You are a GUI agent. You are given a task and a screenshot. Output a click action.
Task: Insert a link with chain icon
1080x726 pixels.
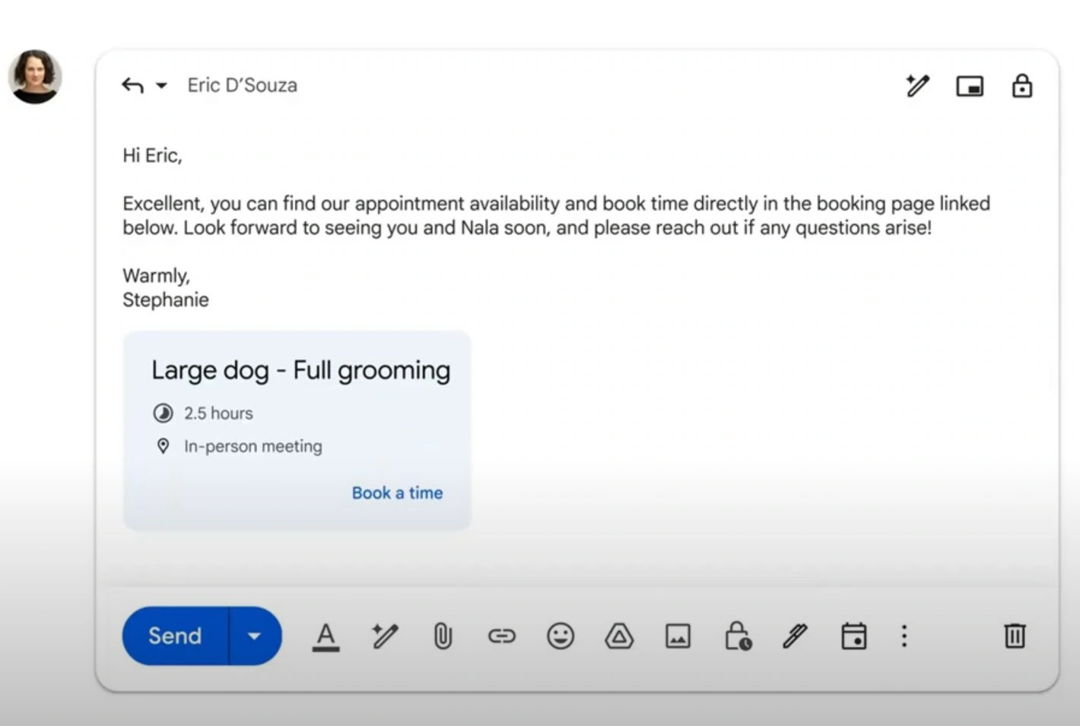(502, 636)
